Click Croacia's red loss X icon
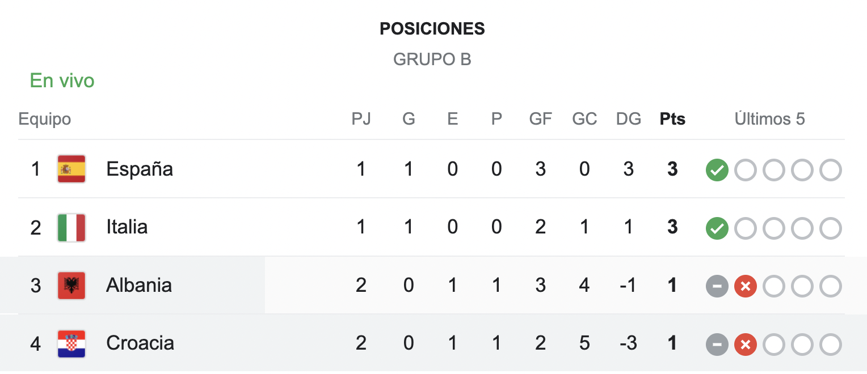This screenshot has height=374, width=867. [x=745, y=345]
